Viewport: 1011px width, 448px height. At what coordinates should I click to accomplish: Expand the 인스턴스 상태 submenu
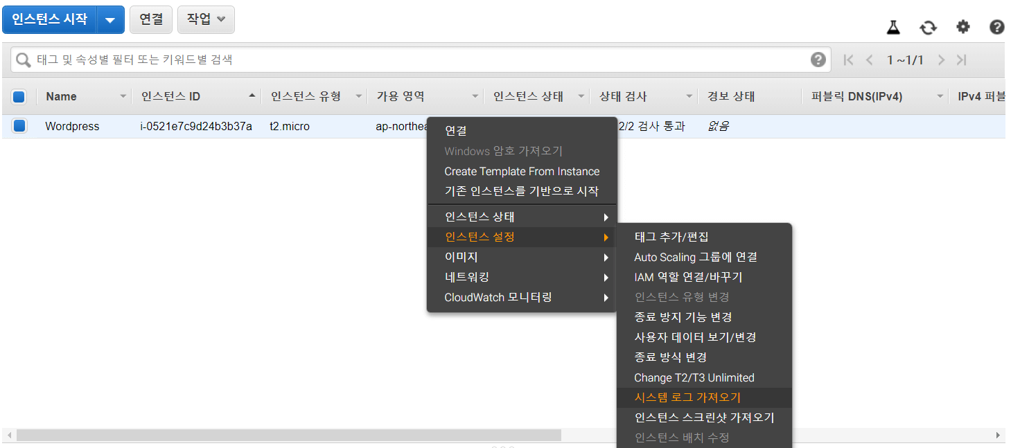pyautogui.click(x=521, y=217)
